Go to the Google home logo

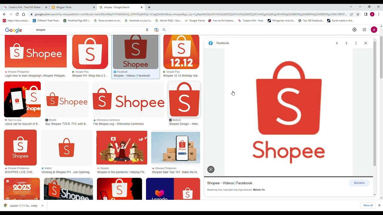[x=13, y=30]
